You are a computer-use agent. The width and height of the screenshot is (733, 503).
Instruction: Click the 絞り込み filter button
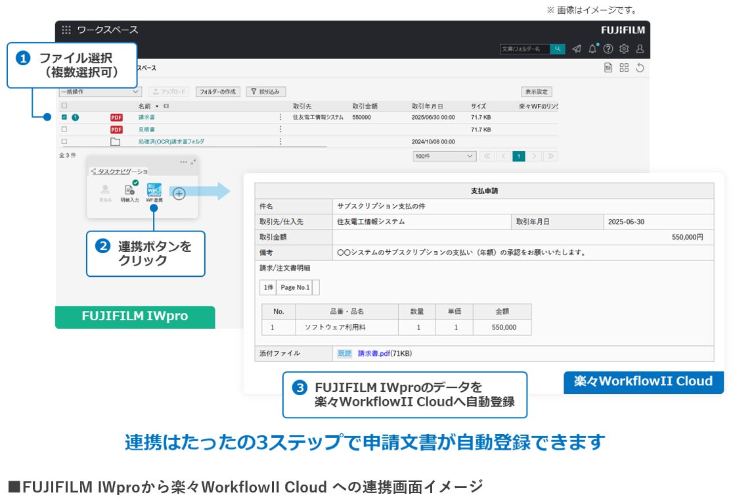click(265, 91)
